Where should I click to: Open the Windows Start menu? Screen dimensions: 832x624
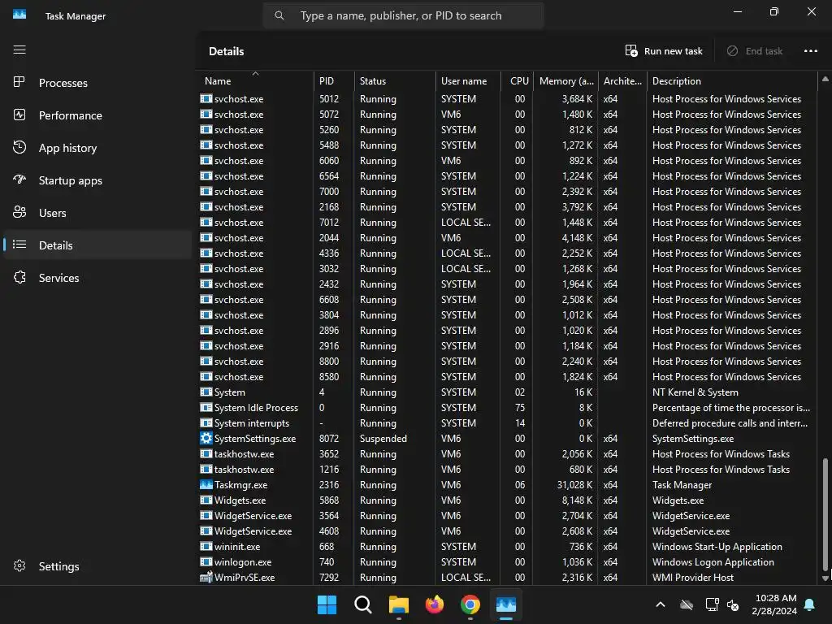[x=327, y=604]
